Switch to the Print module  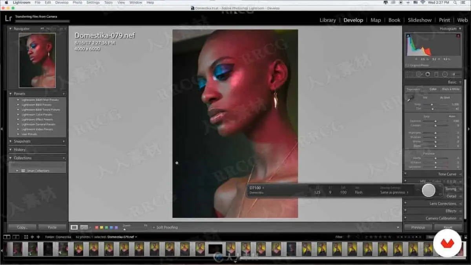point(444,20)
